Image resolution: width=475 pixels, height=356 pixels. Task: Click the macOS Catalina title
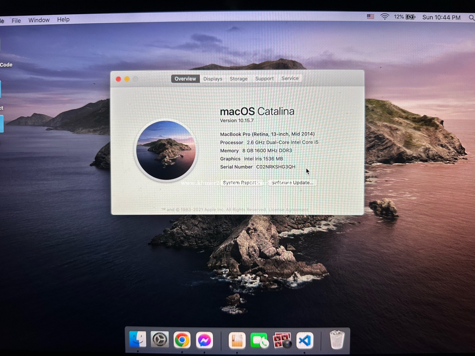(x=257, y=111)
